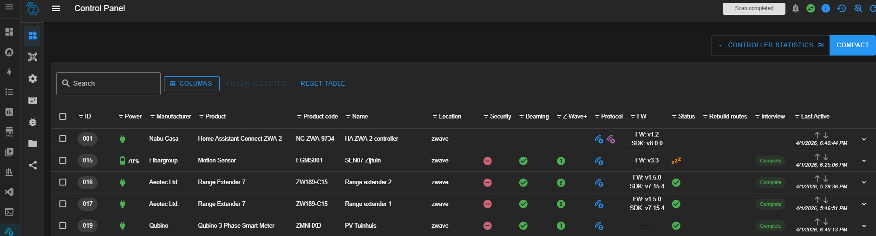Open the Smart Start QR code page
Viewport: 876px width, 236px height.
(33, 57)
